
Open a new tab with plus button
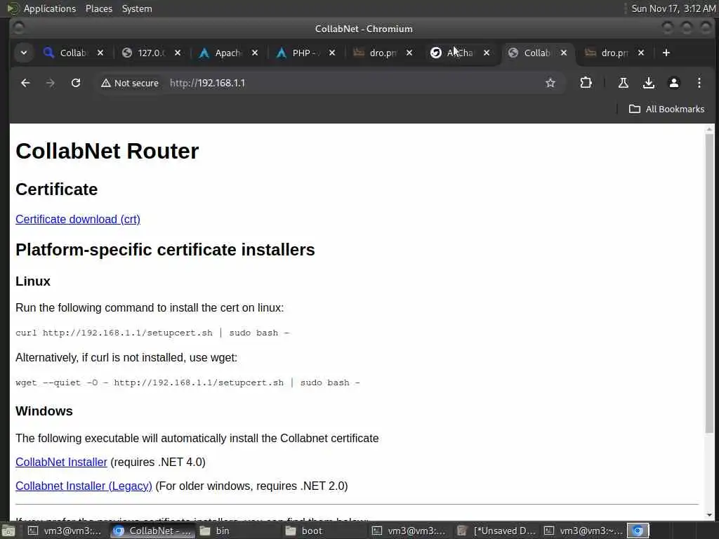tap(666, 53)
